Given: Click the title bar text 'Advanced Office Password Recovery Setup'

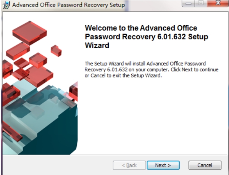Looking at the screenshot, I should point(69,5).
